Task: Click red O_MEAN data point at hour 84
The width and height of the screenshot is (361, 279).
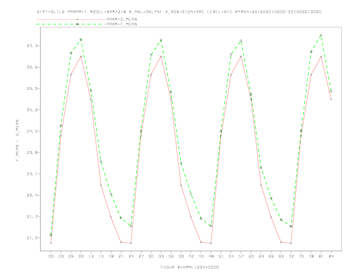Action: (331, 99)
